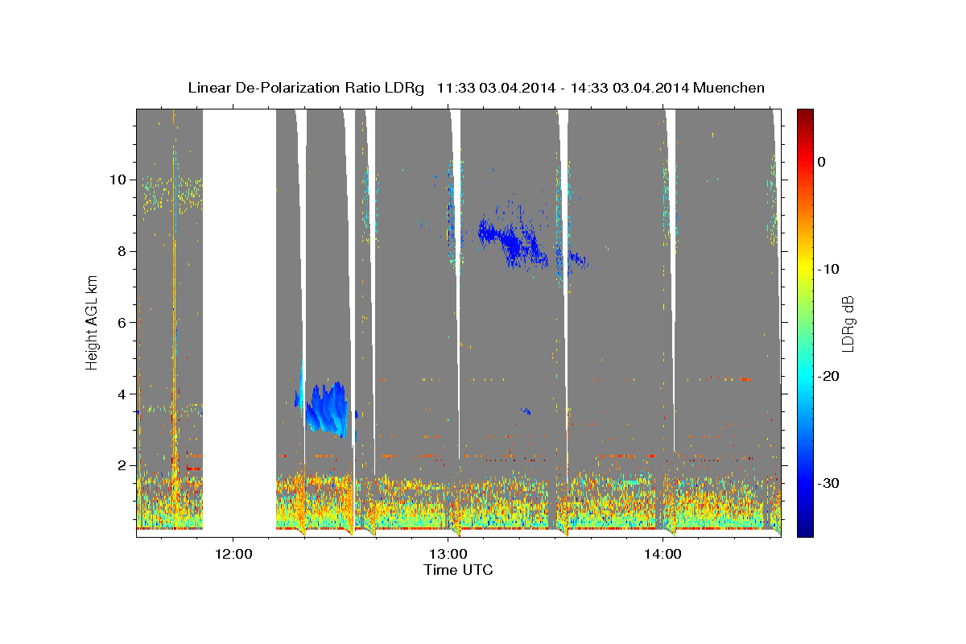Screen dimensions: 966x644
Task: Click the colorbar tick value '0'
Action: click(822, 162)
